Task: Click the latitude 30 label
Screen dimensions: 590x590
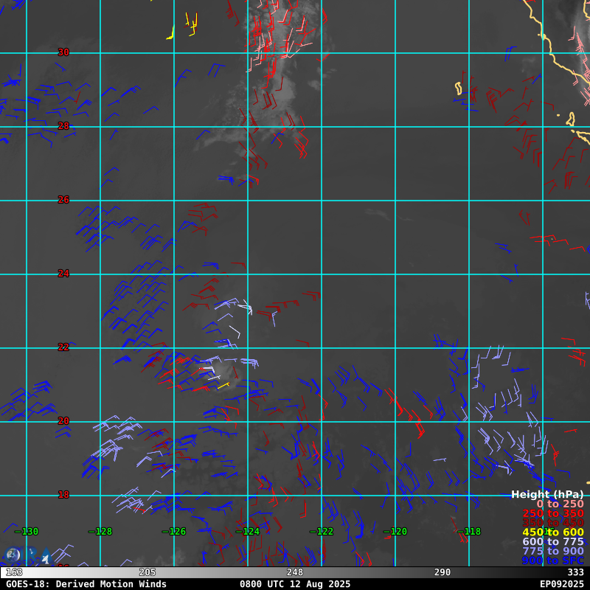Action: [x=63, y=52]
